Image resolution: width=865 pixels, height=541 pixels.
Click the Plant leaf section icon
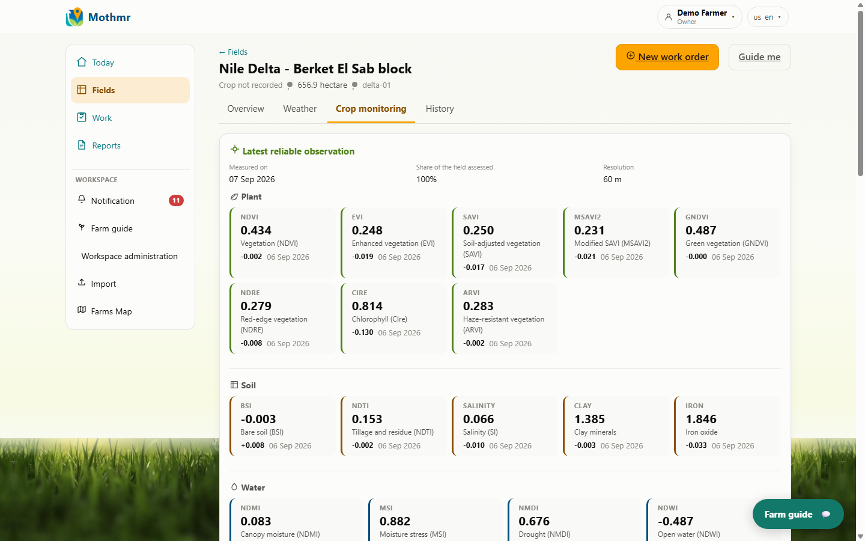point(234,197)
